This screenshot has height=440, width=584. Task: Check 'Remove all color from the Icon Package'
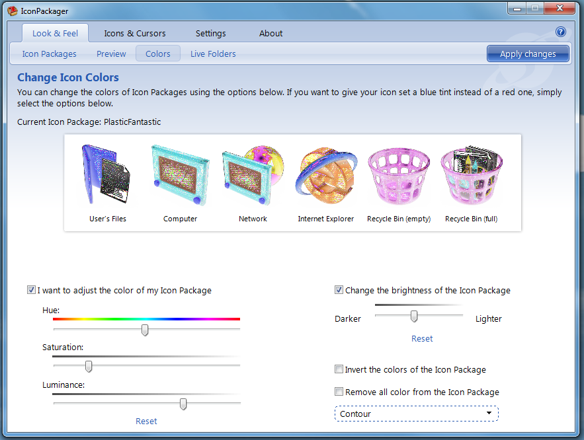coord(339,391)
